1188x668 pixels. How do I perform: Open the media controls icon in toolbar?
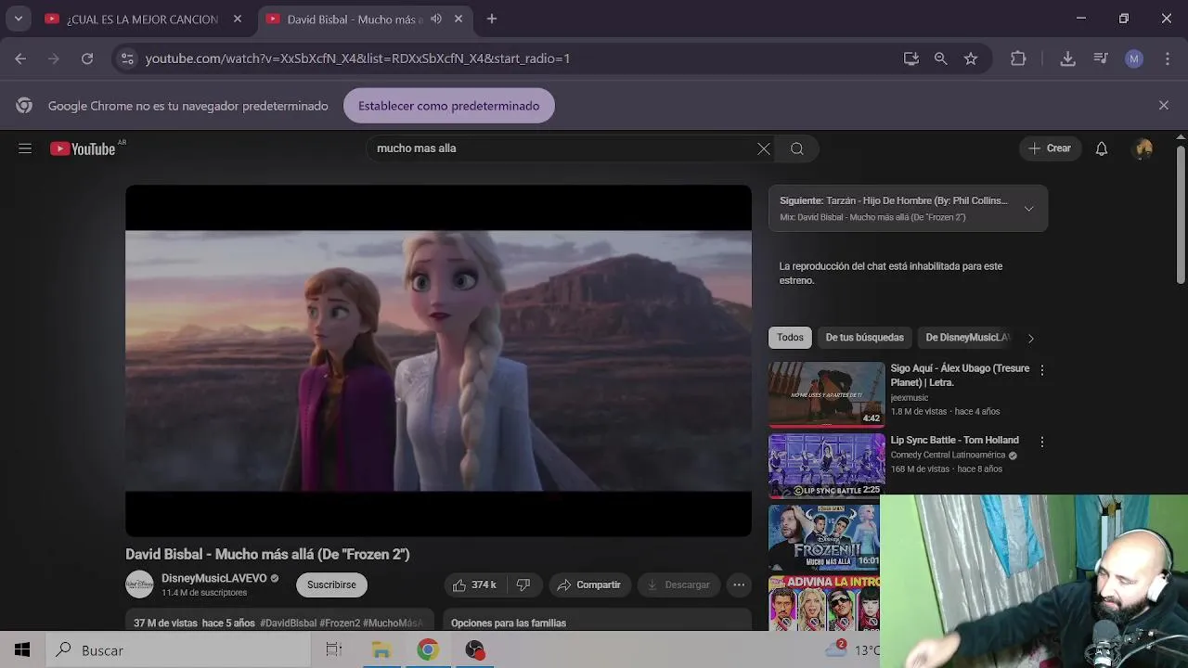pos(1101,58)
